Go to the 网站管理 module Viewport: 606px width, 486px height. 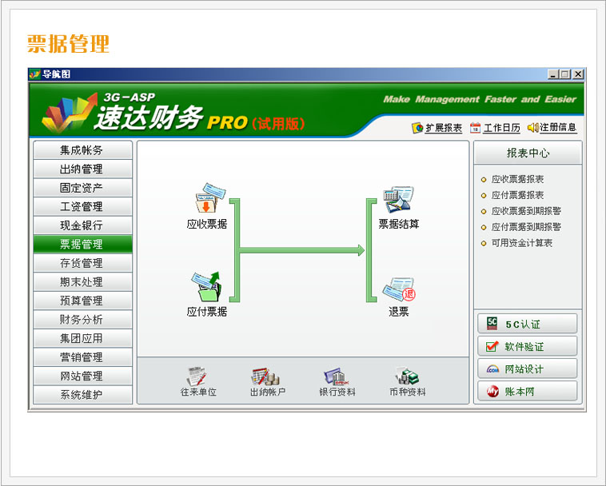[x=82, y=376]
